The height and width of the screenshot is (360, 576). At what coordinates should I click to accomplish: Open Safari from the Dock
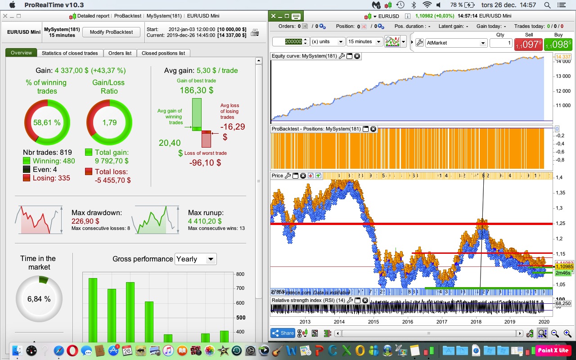click(x=58, y=350)
